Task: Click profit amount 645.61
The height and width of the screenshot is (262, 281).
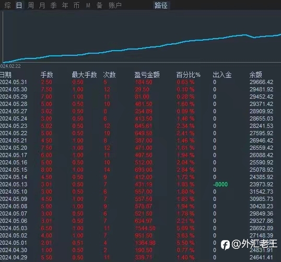Action: pyautogui.click(x=144, y=126)
